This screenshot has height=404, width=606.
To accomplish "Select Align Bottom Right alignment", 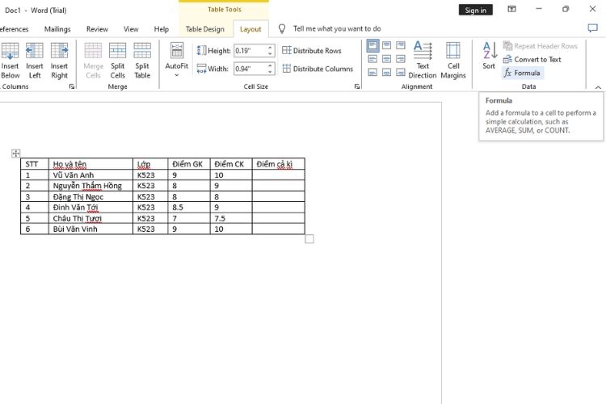I will pyautogui.click(x=401, y=72).
